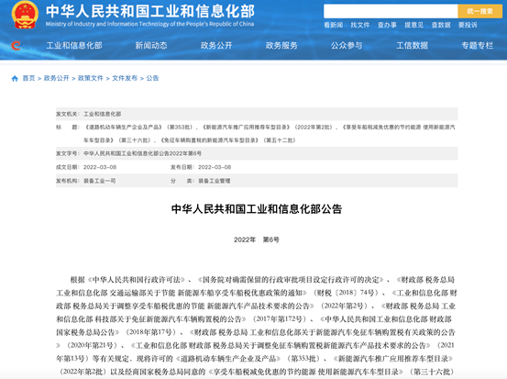Open the 公众参与 nav menu
Viewport: 507px width, 379px height.
click(347, 46)
